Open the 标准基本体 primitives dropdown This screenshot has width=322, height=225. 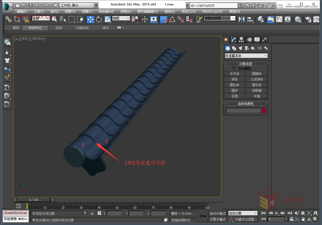(245, 55)
